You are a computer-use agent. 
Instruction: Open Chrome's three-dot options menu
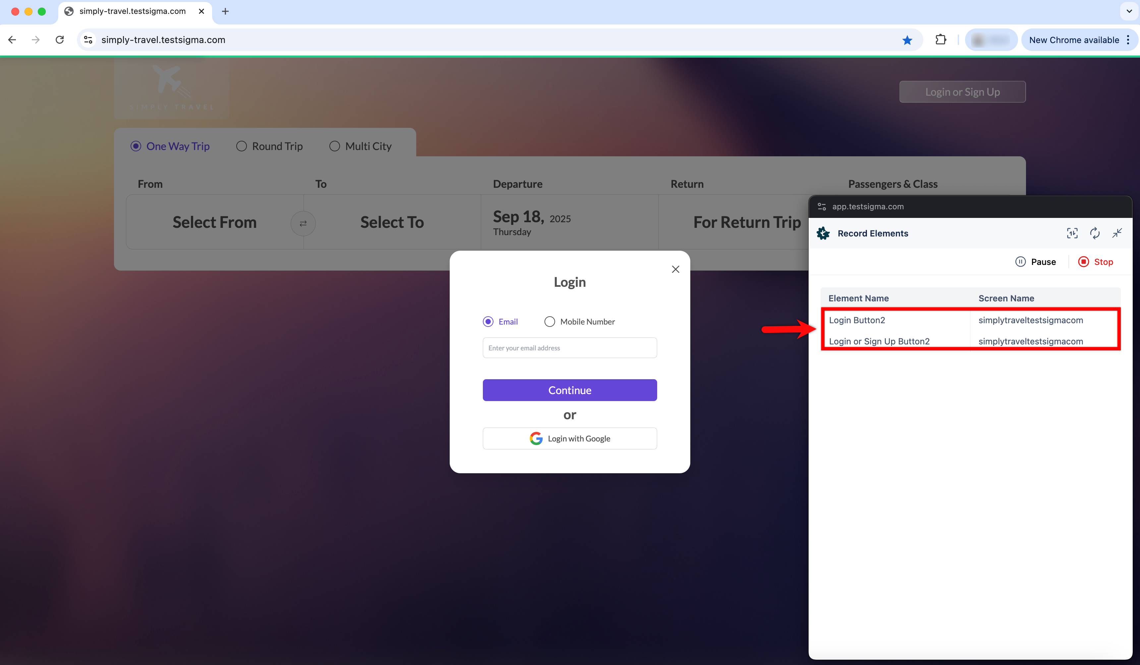[1128, 40]
